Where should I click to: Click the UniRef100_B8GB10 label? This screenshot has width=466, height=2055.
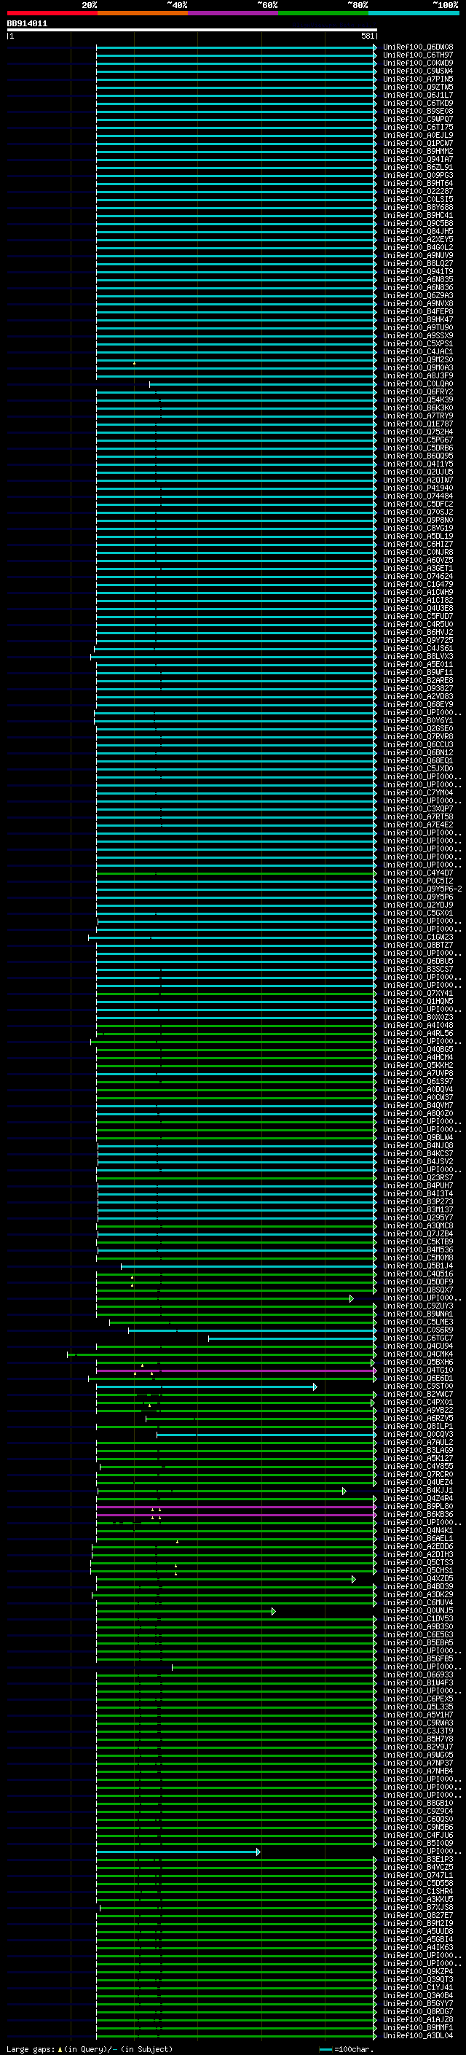[x=417, y=1804]
